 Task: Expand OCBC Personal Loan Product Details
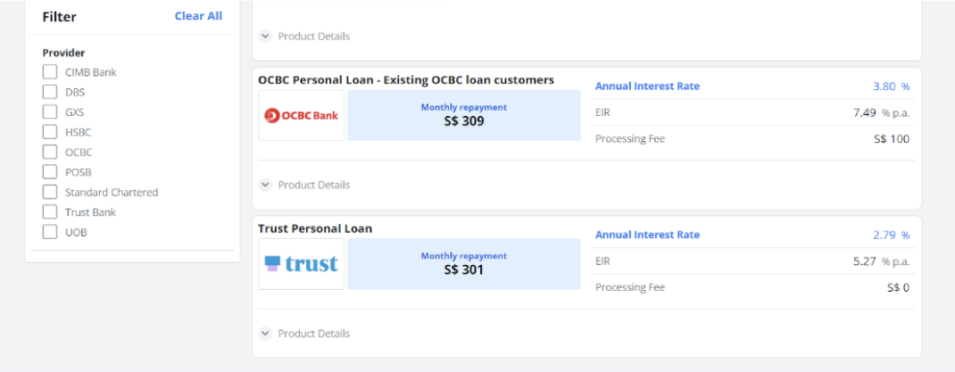[x=304, y=185]
